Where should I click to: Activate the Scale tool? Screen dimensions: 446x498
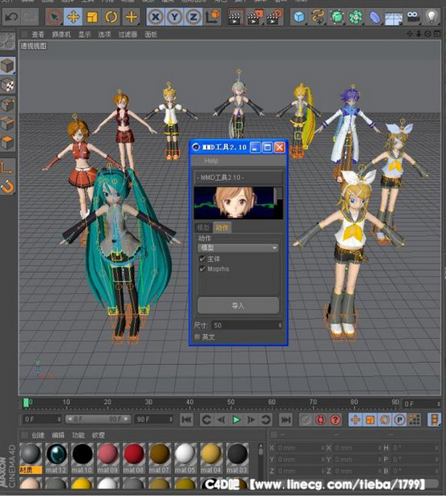tap(92, 17)
